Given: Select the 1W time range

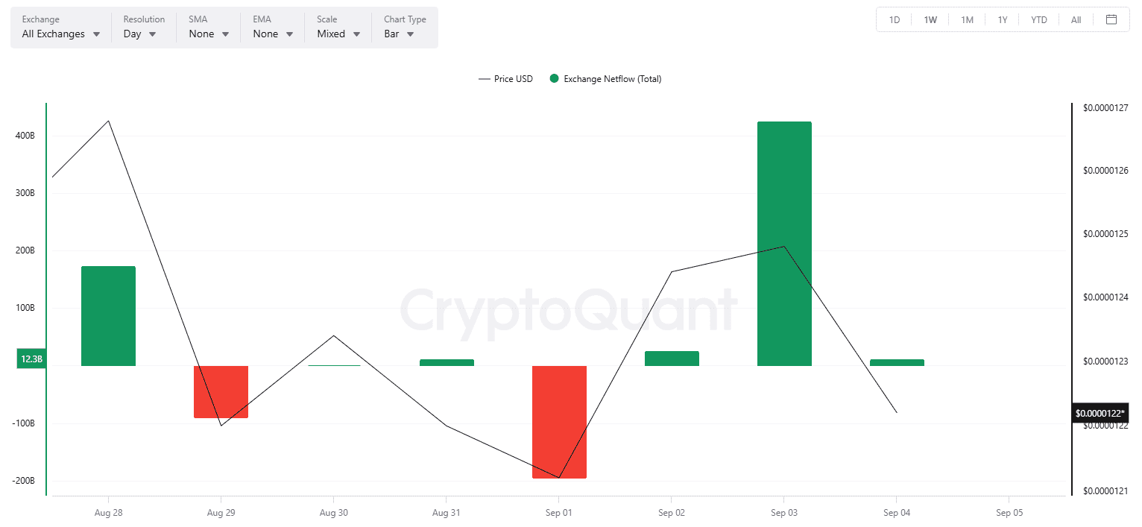Looking at the screenshot, I should point(930,20).
